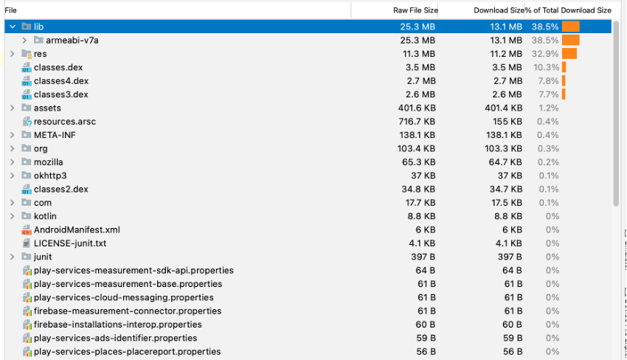Click the assets folder icon
The image size is (627, 360).
click(x=27, y=108)
